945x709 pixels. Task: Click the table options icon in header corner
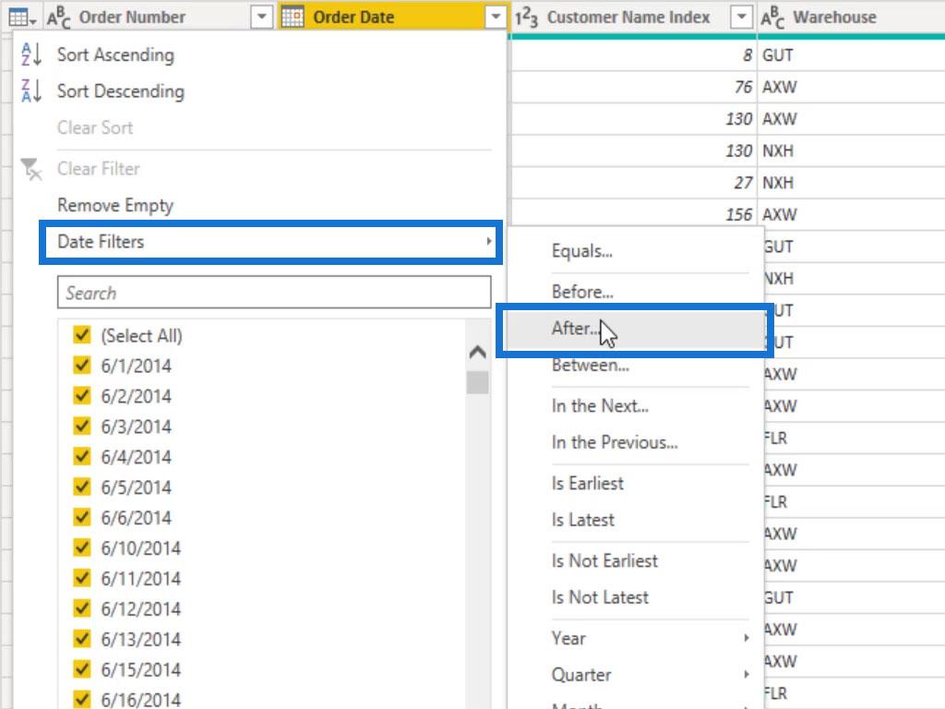coord(22,17)
